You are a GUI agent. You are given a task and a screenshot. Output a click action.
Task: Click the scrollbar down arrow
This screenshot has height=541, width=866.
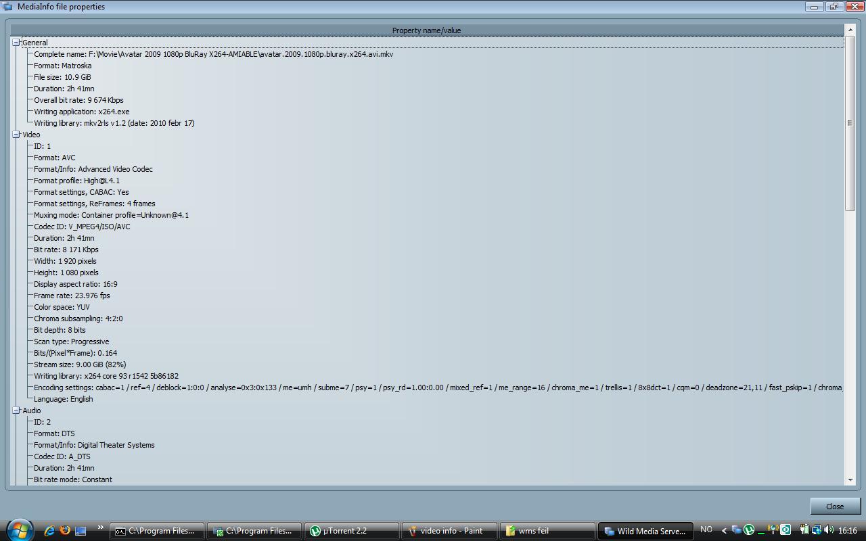850,479
